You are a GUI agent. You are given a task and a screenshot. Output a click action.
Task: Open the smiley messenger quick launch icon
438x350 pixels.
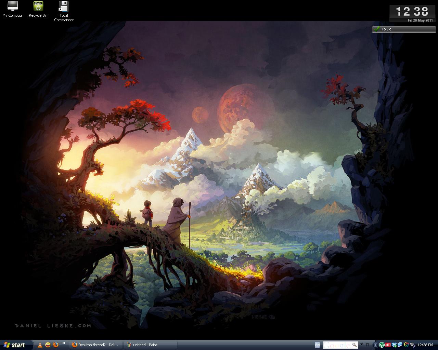pos(48,345)
